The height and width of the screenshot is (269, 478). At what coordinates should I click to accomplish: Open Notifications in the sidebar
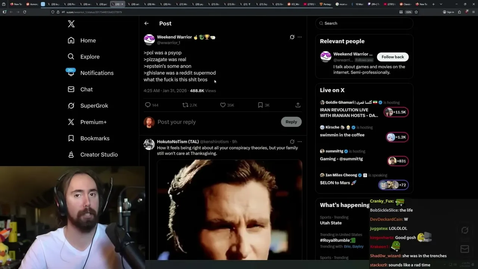pyautogui.click(x=90, y=73)
